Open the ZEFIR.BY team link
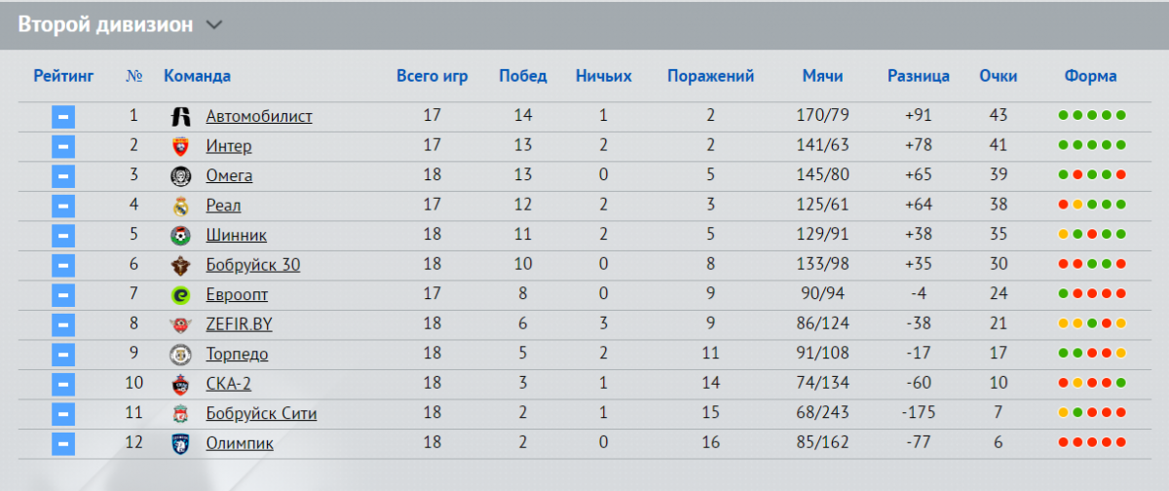 point(240,324)
